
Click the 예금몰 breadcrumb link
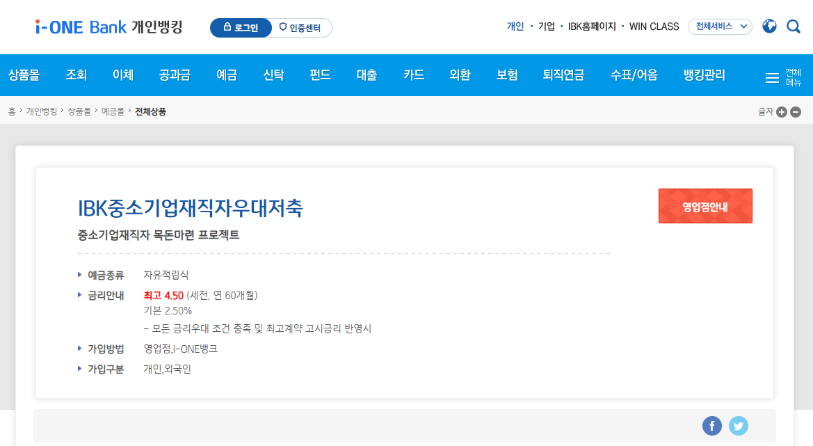(x=113, y=111)
